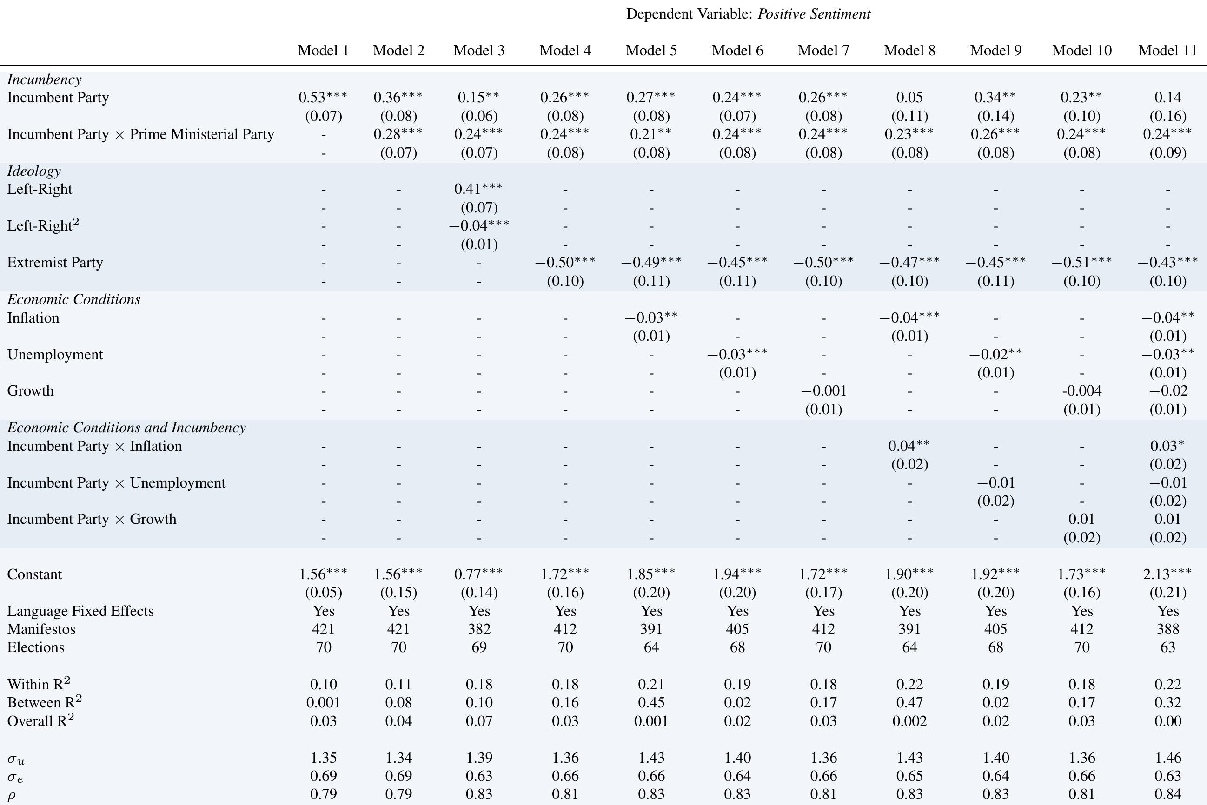Click Model 11's 1.46 sigma u value
This screenshot has height=805, width=1207.
point(1167,758)
